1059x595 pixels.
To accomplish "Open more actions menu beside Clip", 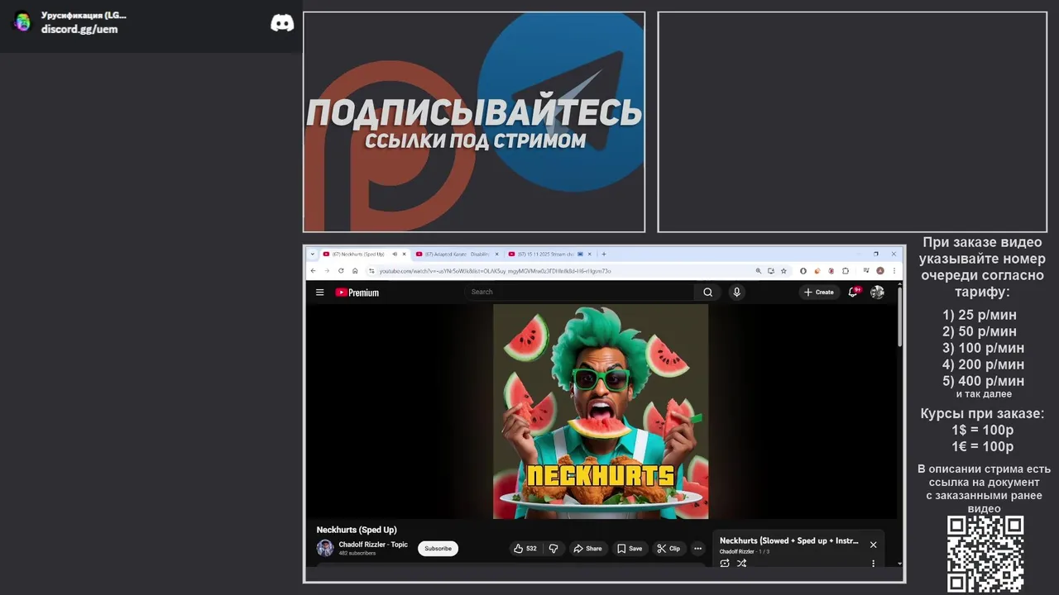I will click(697, 549).
